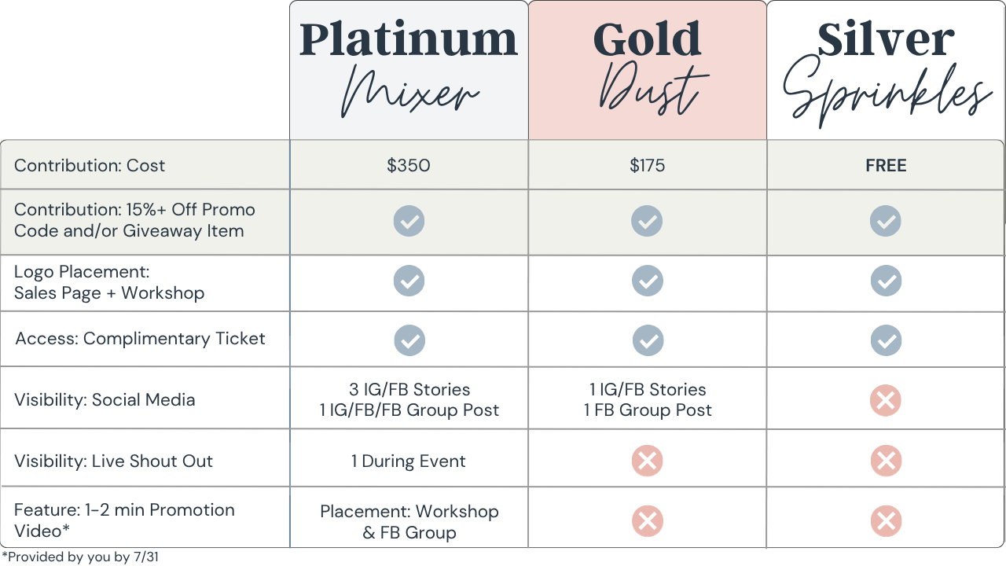1006x566 pixels.
Task: Click Gold checkmark for Promo Code row
Action: (647, 222)
